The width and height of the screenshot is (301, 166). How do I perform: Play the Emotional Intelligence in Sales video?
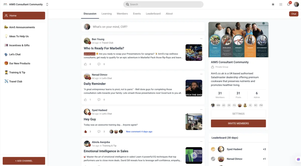point(194,155)
